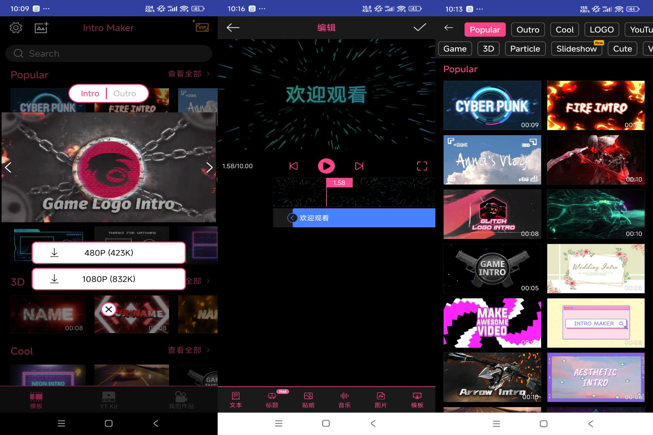
Task: Select the 文本 text tool
Action: click(236, 400)
